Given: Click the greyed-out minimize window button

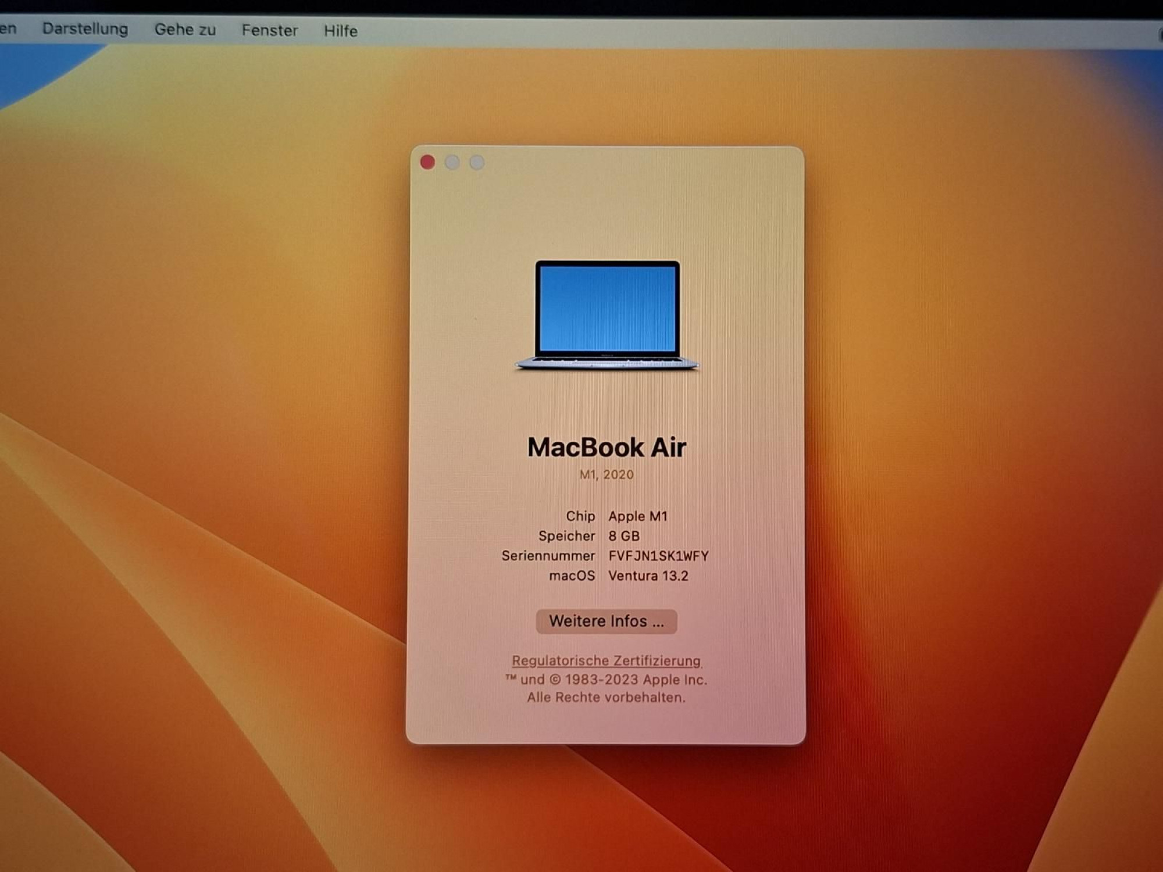Looking at the screenshot, I should click(x=452, y=162).
